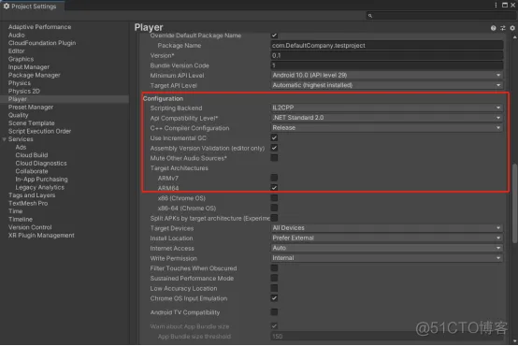Select In-App Purchasing under Services
This screenshot has height=346, width=518.
42,180
